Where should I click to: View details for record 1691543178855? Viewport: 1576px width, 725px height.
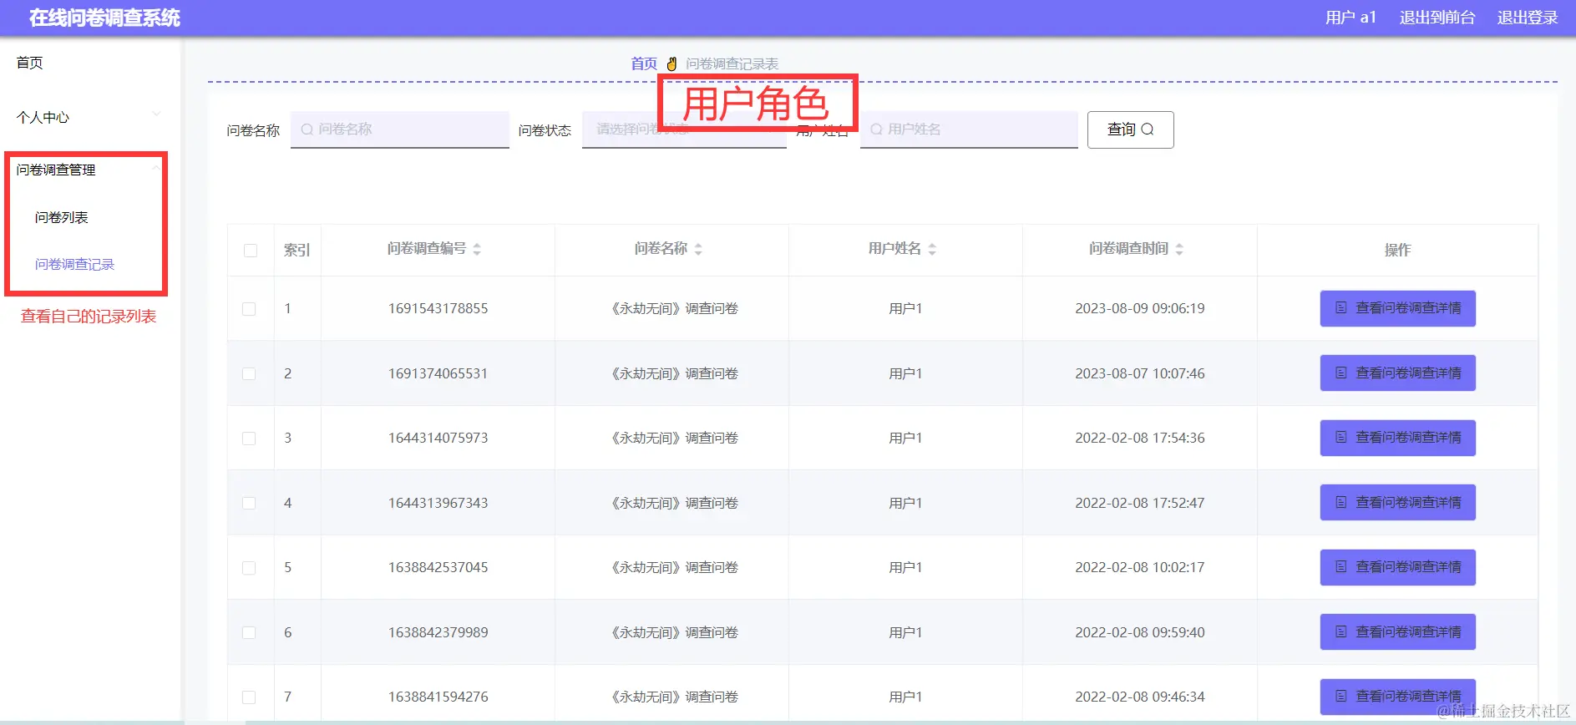[x=1398, y=308]
